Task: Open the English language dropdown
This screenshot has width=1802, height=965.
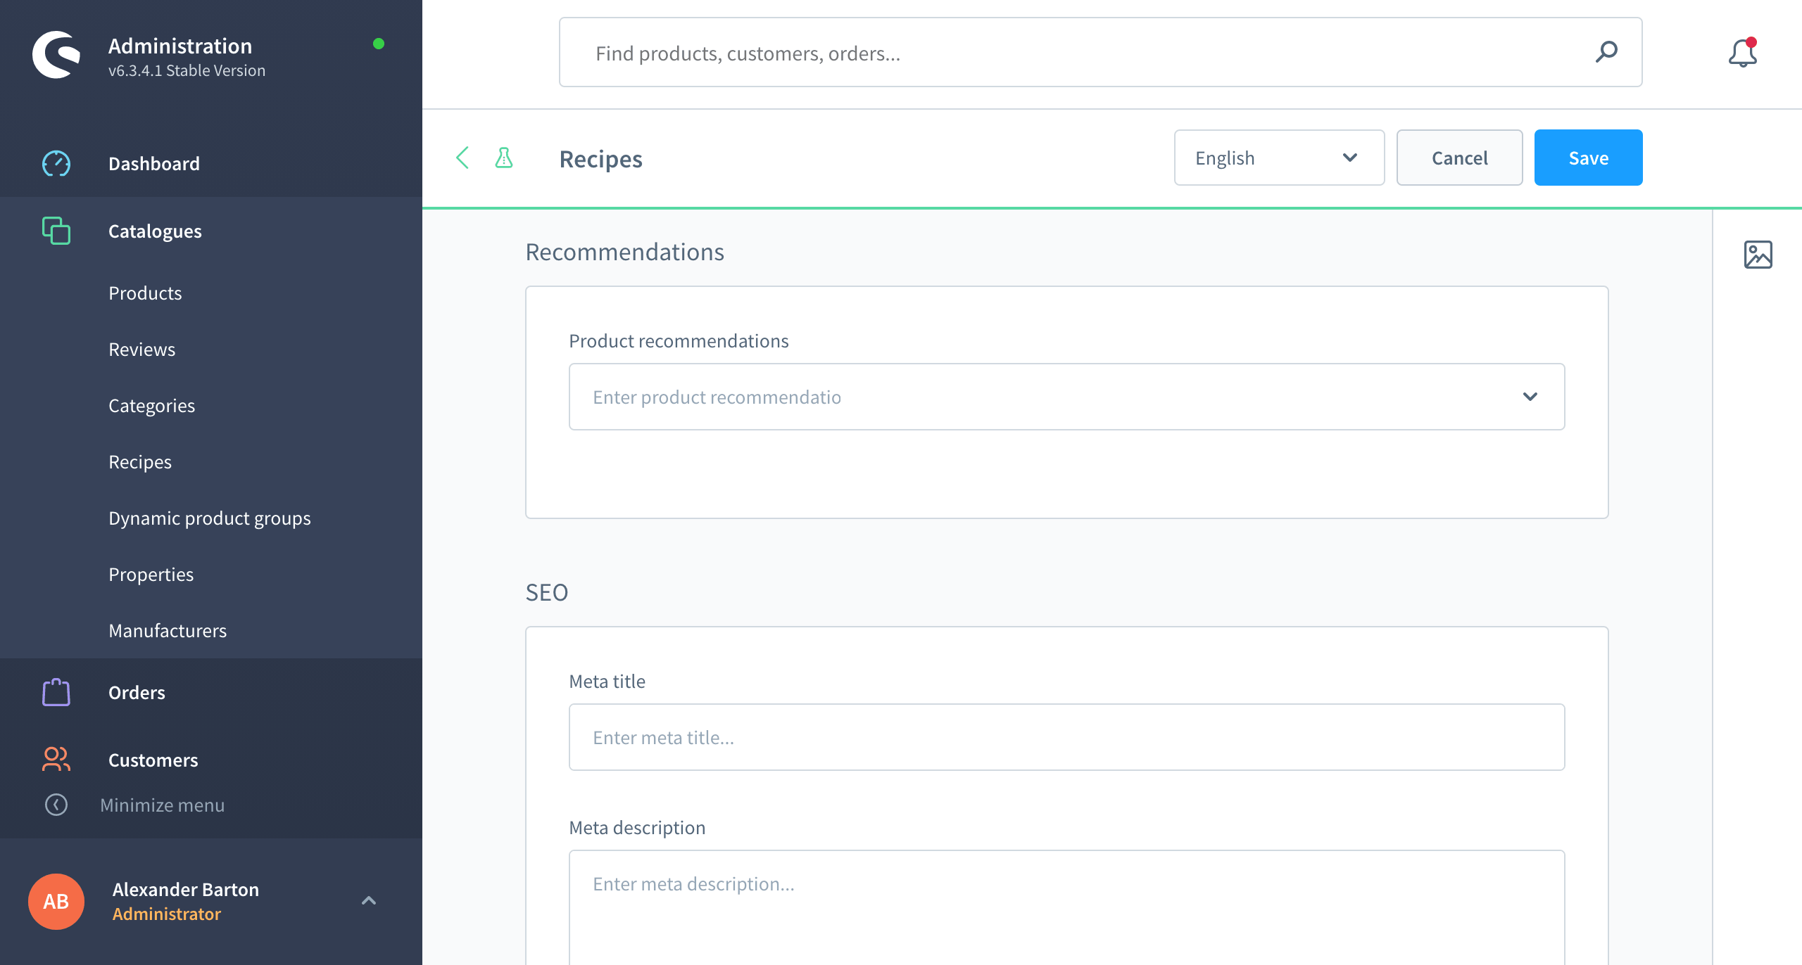Action: coord(1279,158)
